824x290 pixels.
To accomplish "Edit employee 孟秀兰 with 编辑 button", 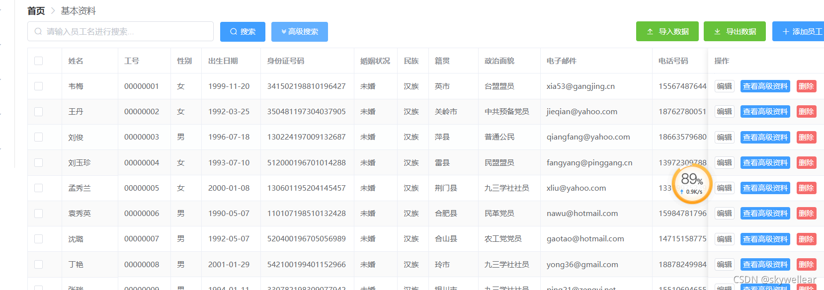I will tap(725, 188).
